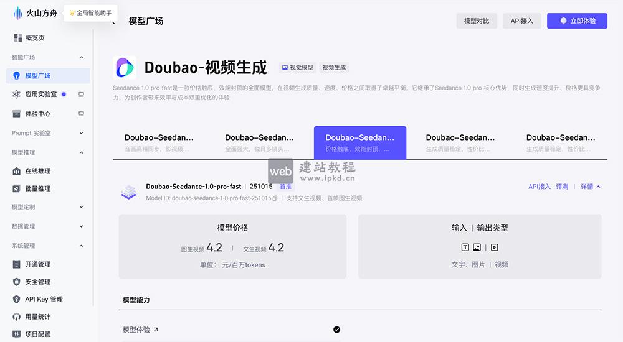
Task: Expand the 模型定制 sidebar section
Action: tap(81, 206)
